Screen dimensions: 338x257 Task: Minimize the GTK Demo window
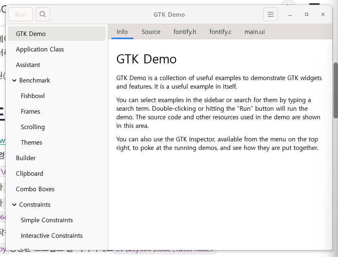coord(290,15)
